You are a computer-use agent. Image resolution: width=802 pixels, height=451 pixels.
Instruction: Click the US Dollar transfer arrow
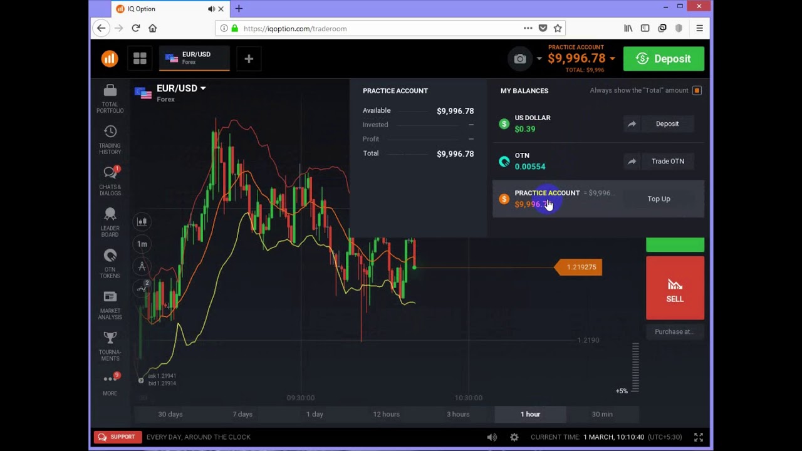[x=632, y=124]
